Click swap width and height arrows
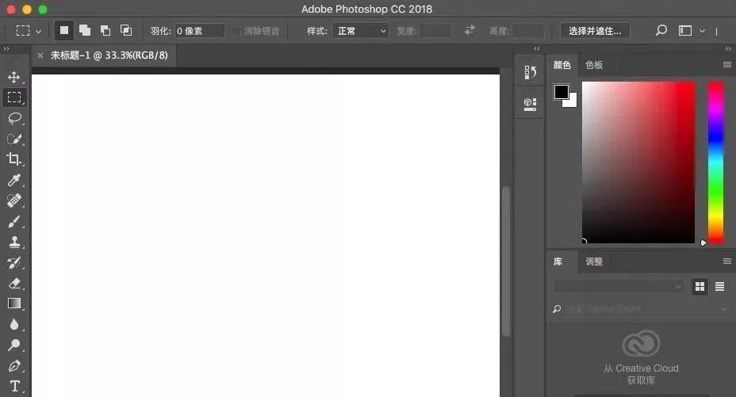 [x=470, y=30]
